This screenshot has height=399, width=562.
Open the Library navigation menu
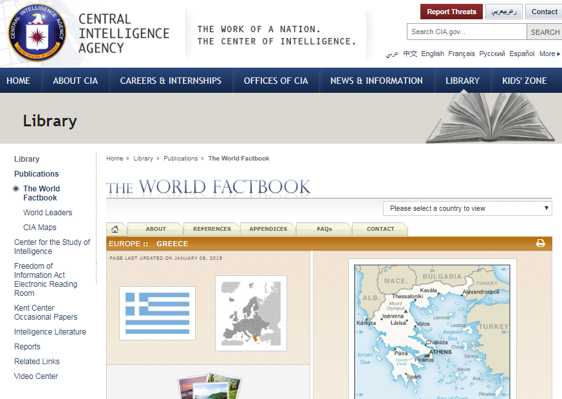462,81
